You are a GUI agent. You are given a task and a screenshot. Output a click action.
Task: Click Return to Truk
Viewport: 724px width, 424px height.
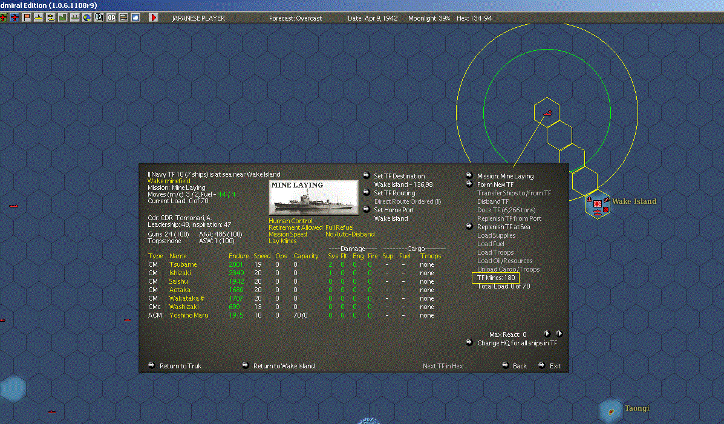[x=180, y=366]
